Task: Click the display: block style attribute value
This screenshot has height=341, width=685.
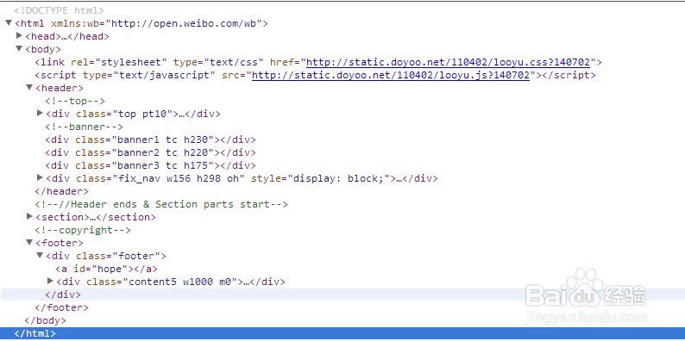Action: 338,179
